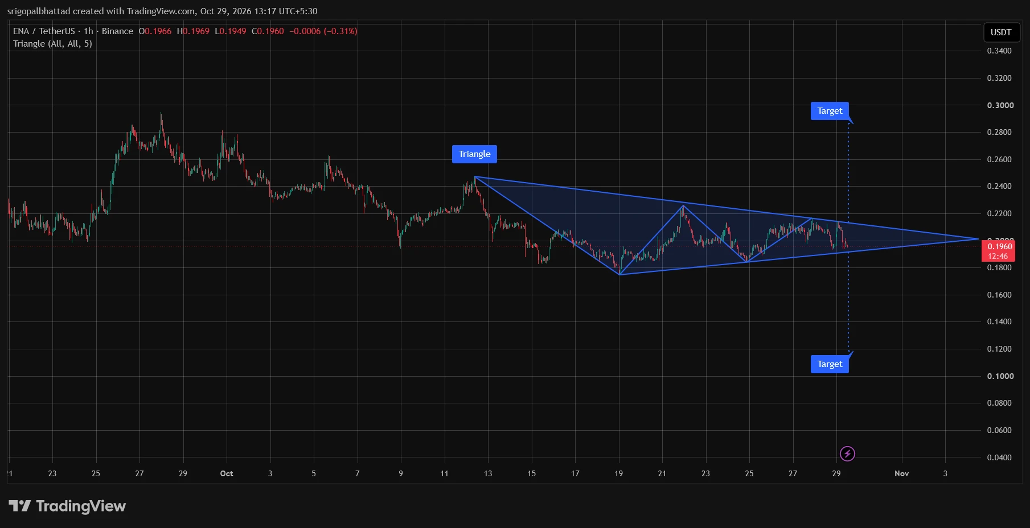Click the triangle apex at right convergence point

(978, 239)
